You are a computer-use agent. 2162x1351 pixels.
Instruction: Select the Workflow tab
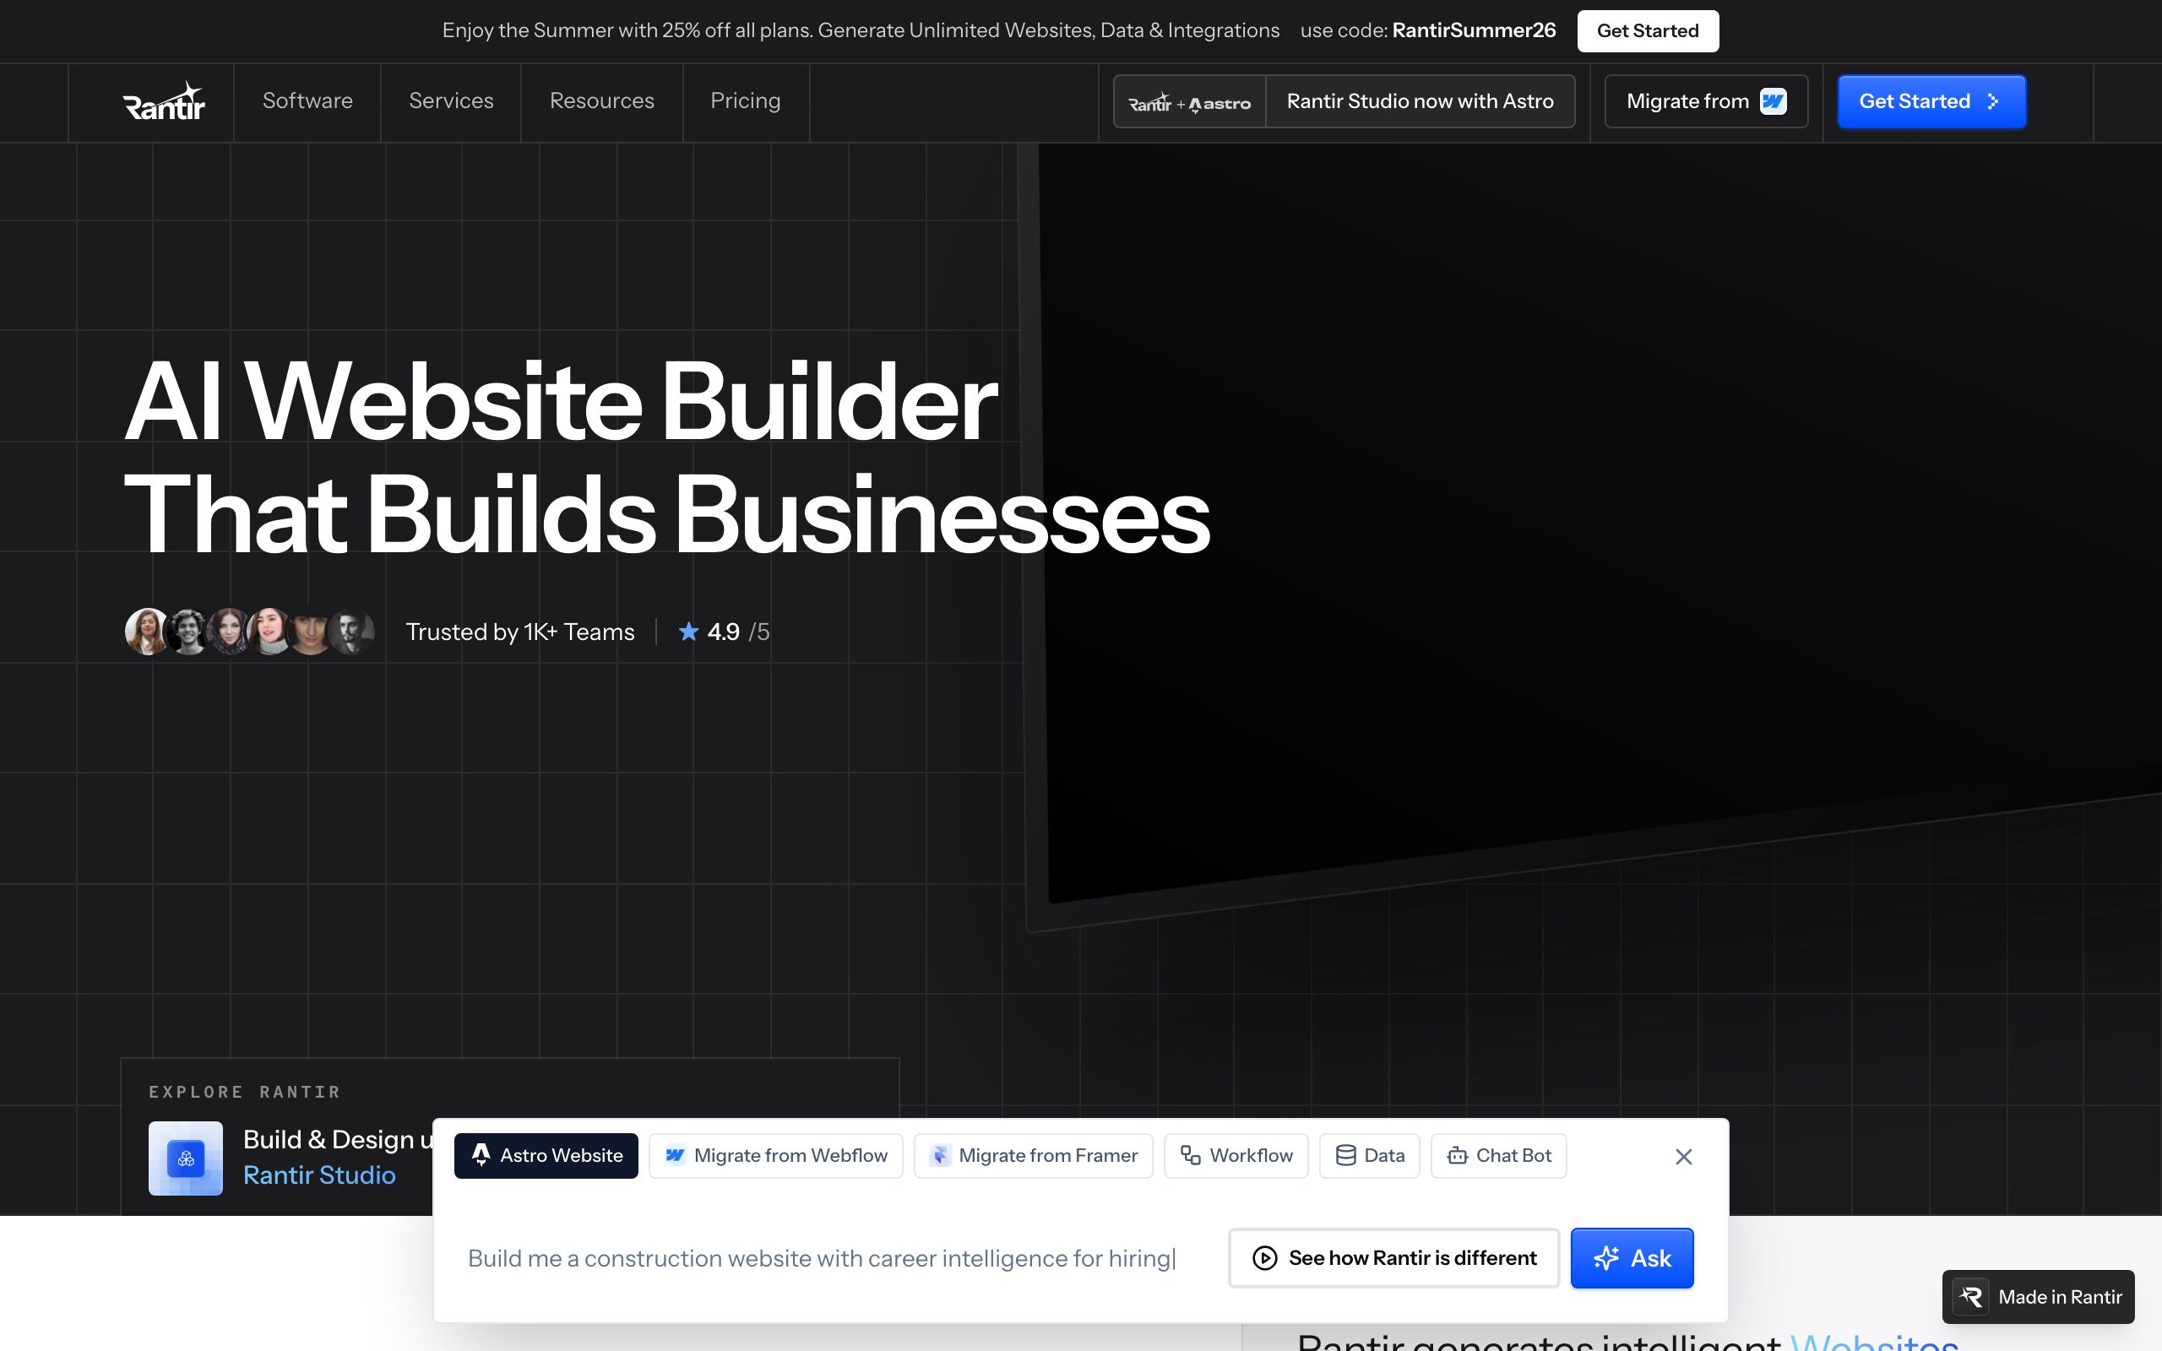click(x=1236, y=1156)
